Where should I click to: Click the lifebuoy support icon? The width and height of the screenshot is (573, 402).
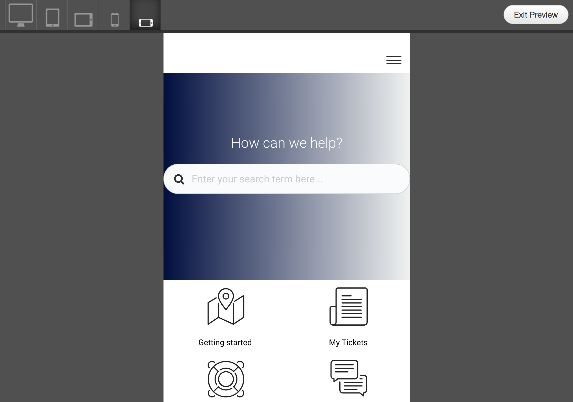pos(226,379)
